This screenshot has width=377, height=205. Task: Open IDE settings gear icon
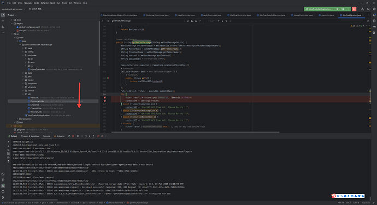[374, 9]
